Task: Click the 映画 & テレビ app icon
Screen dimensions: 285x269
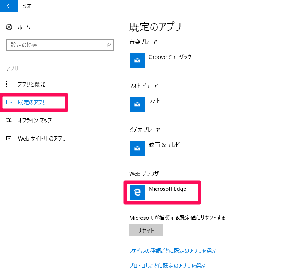Action: pyautogui.click(x=137, y=148)
